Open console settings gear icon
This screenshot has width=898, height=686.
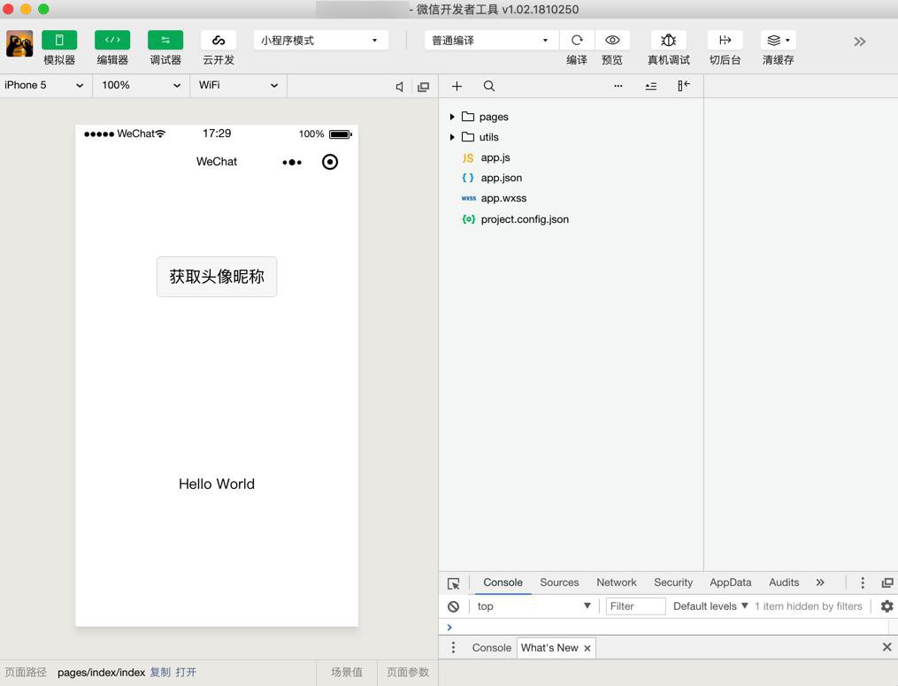pyautogui.click(x=887, y=606)
